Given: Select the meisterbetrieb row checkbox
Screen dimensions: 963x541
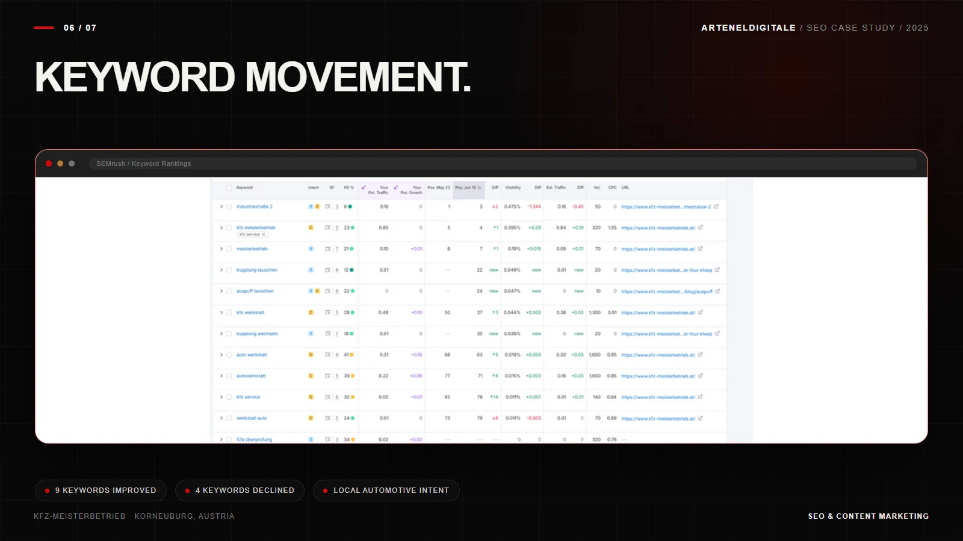Looking at the screenshot, I should pyautogui.click(x=229, y=249).
